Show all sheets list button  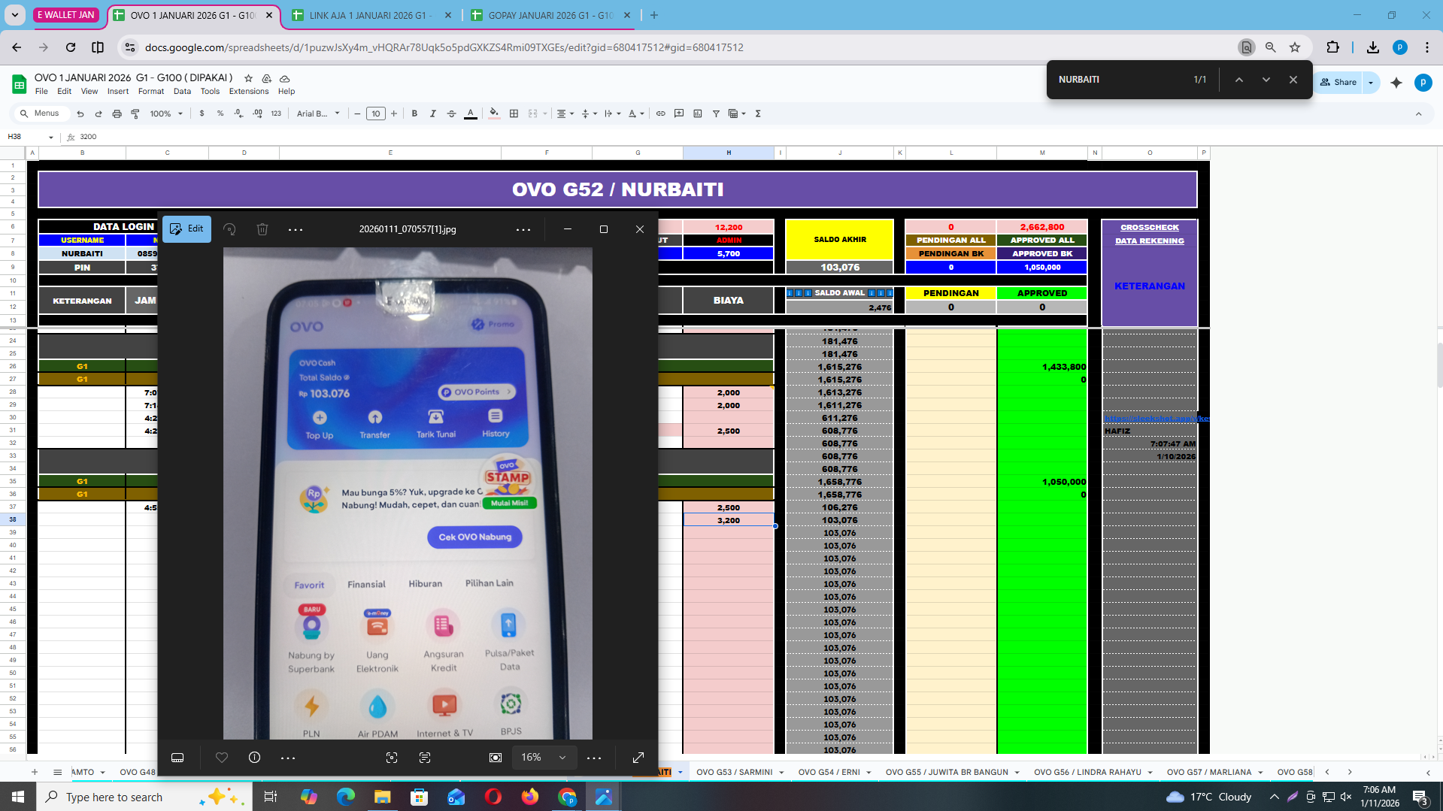tap(57, 772)
